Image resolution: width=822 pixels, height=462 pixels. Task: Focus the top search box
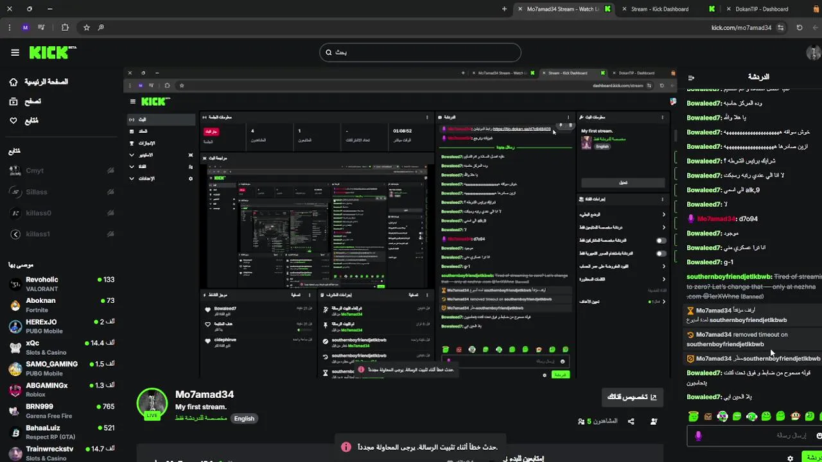tap(420, 53)
